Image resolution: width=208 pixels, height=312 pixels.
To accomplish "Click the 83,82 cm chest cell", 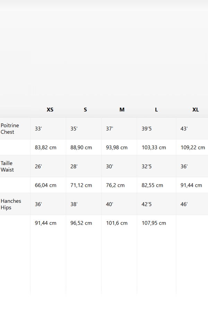I will (x=45, y=147).
